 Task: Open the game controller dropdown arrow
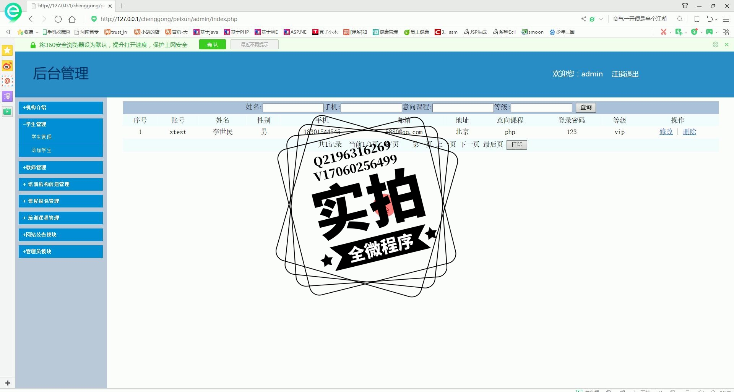click(716, 32)
